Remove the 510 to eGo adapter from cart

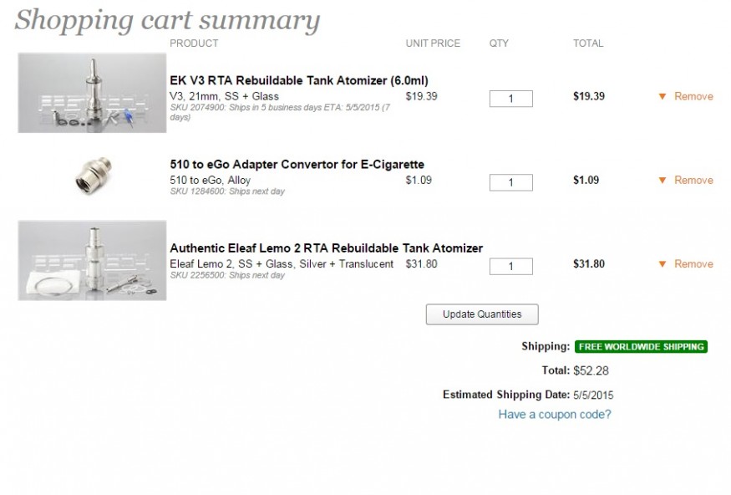point(693,181)
